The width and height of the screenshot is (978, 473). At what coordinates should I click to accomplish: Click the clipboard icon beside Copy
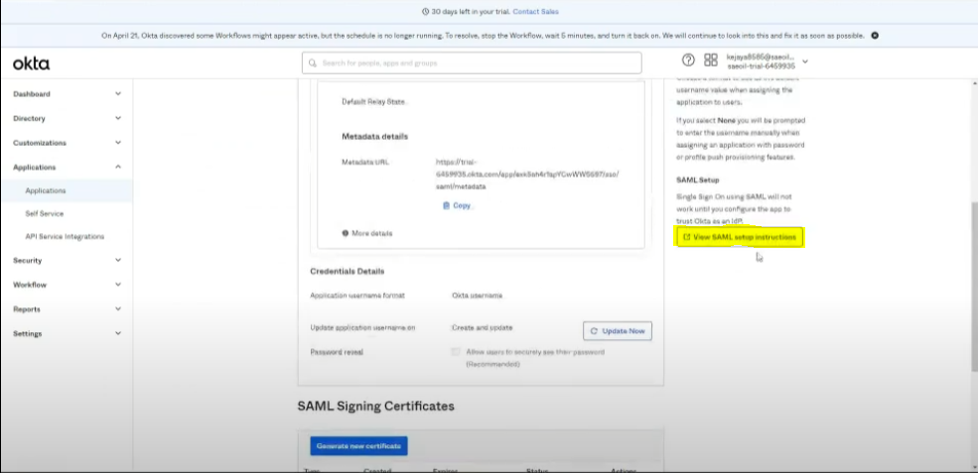pos(446,205)
